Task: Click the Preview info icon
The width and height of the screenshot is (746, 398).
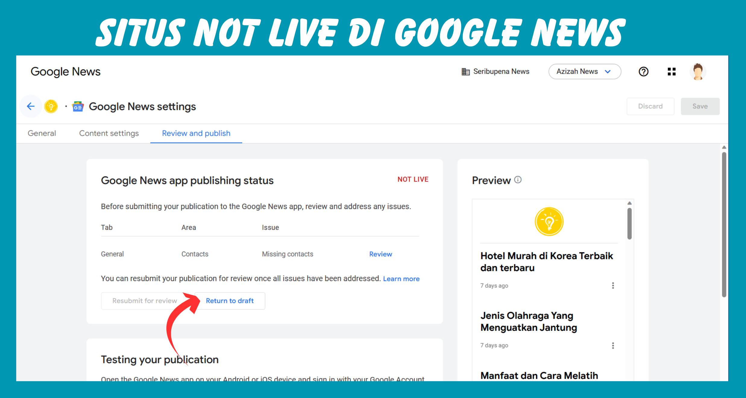Action: pyautogui.click(x=518, y=180)
